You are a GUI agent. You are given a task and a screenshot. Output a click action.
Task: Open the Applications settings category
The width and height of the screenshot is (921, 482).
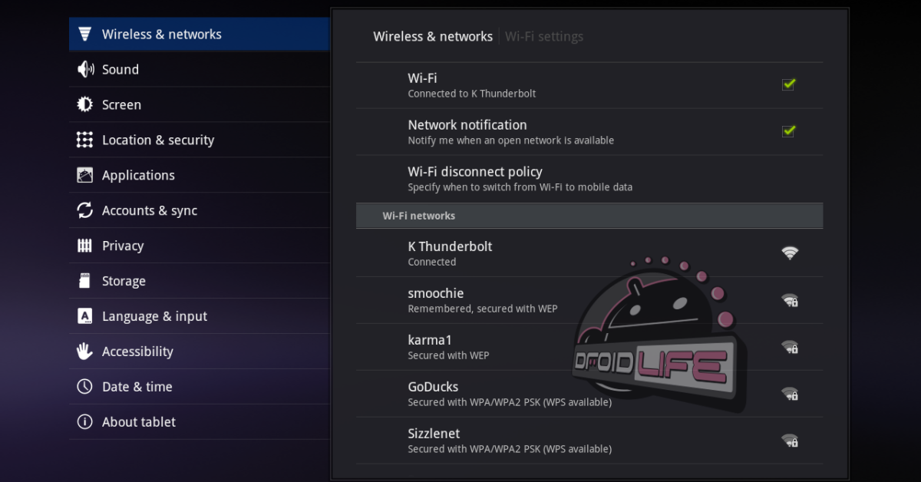click(x=138, y=176)
